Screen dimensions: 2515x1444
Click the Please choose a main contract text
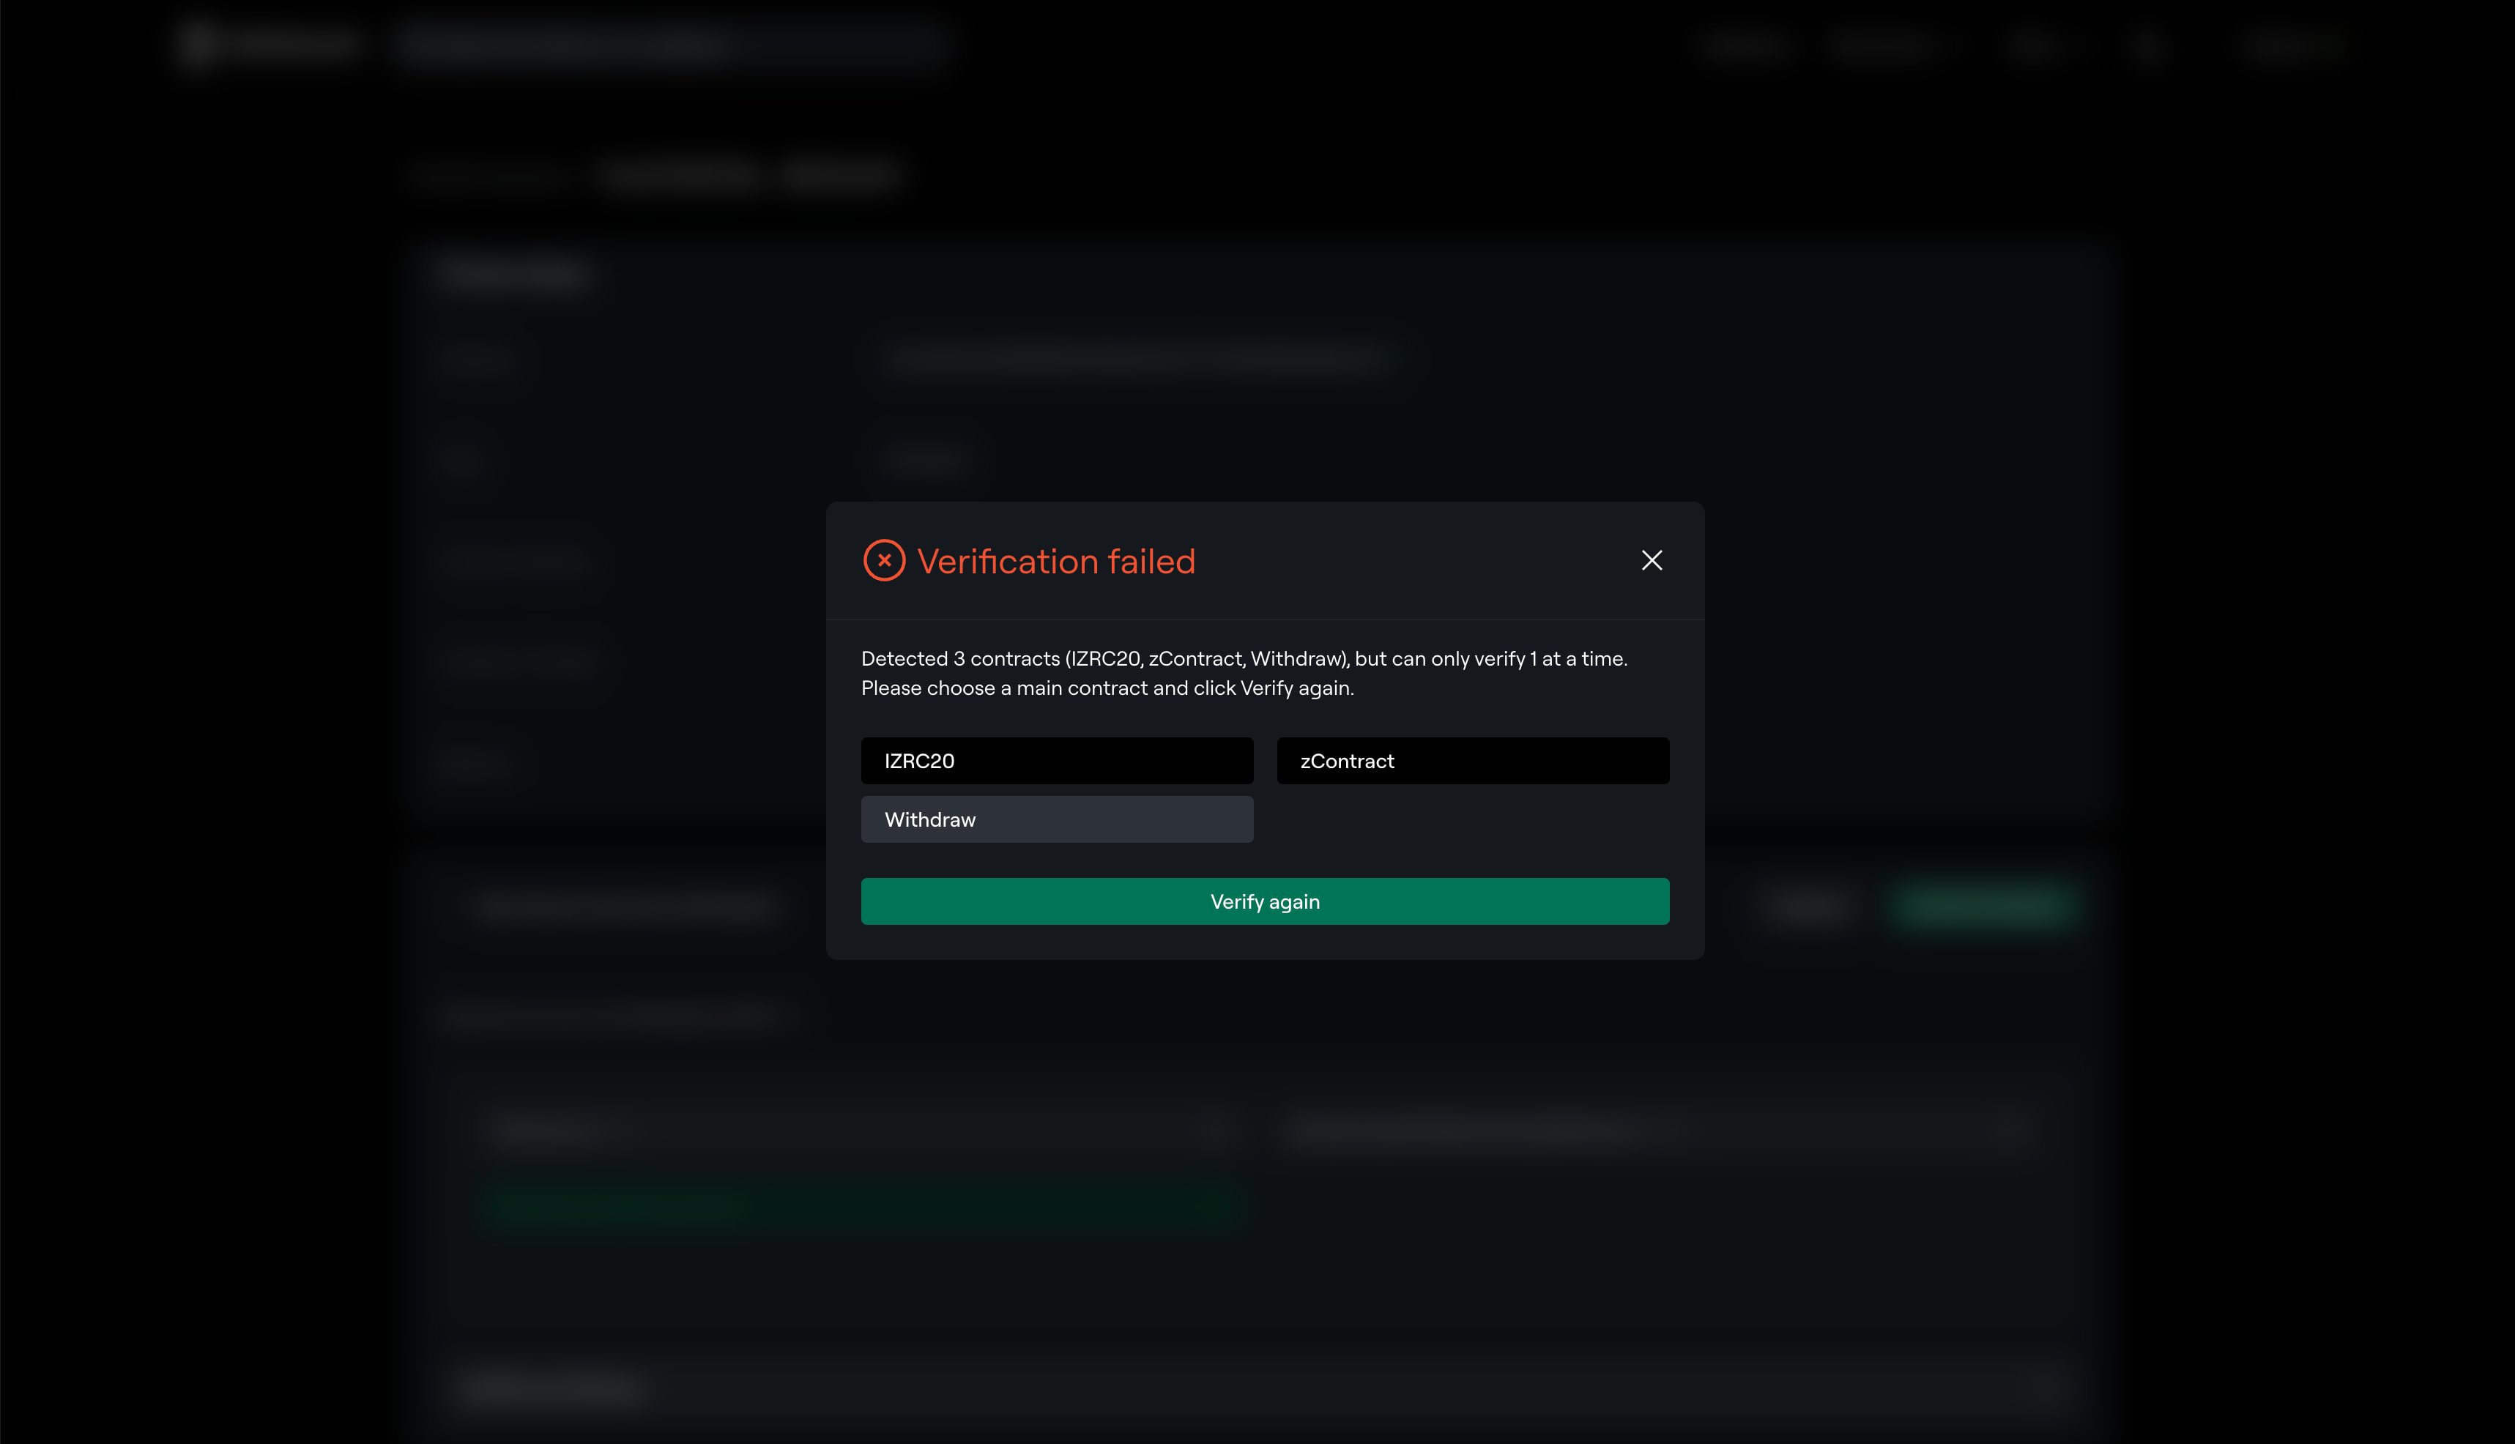(x=1107, y=688)
